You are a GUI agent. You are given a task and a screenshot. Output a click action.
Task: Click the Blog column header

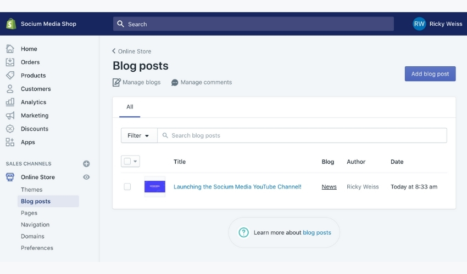point(327,162)
